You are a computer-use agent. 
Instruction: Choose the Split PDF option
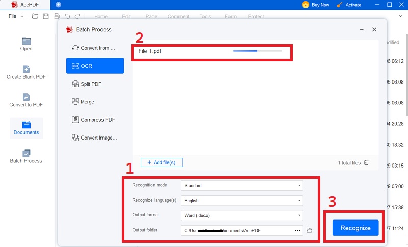tap(95, 84)
